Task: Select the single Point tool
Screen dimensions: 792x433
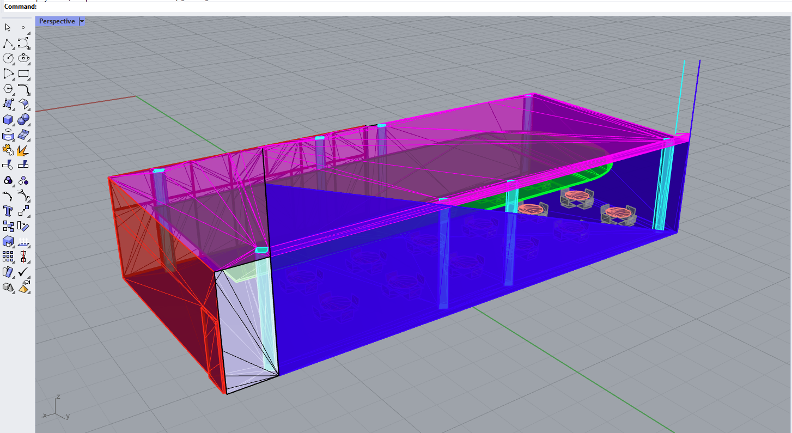Action: (x=23, y=27)
